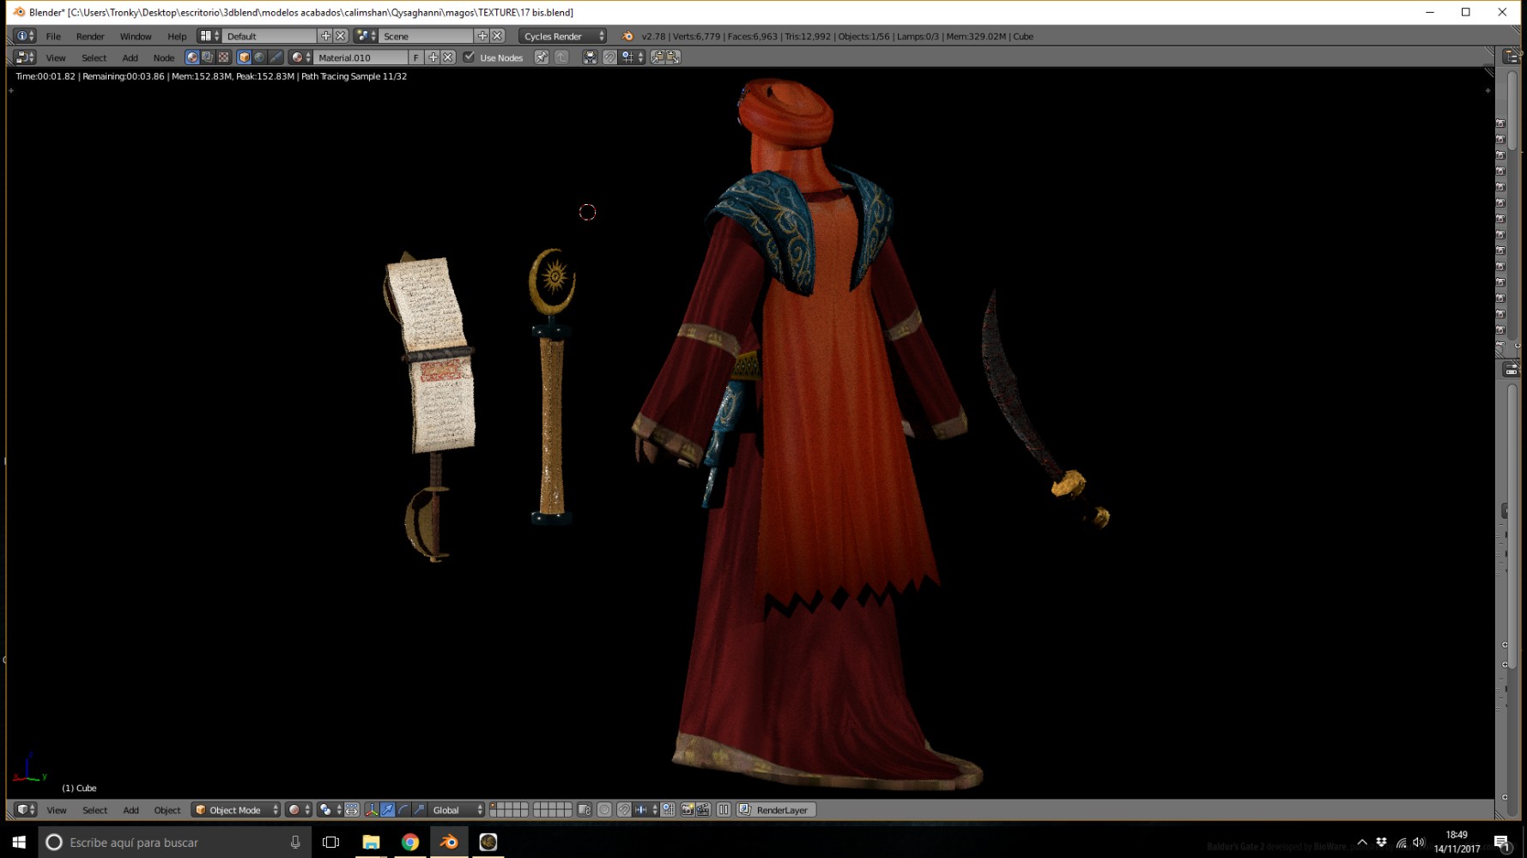The height and width of the screenshot is (858, 1527).
Task: Toggle the fake user F button for Material.010
Action: pyautogui.click(x=415, y=57)
